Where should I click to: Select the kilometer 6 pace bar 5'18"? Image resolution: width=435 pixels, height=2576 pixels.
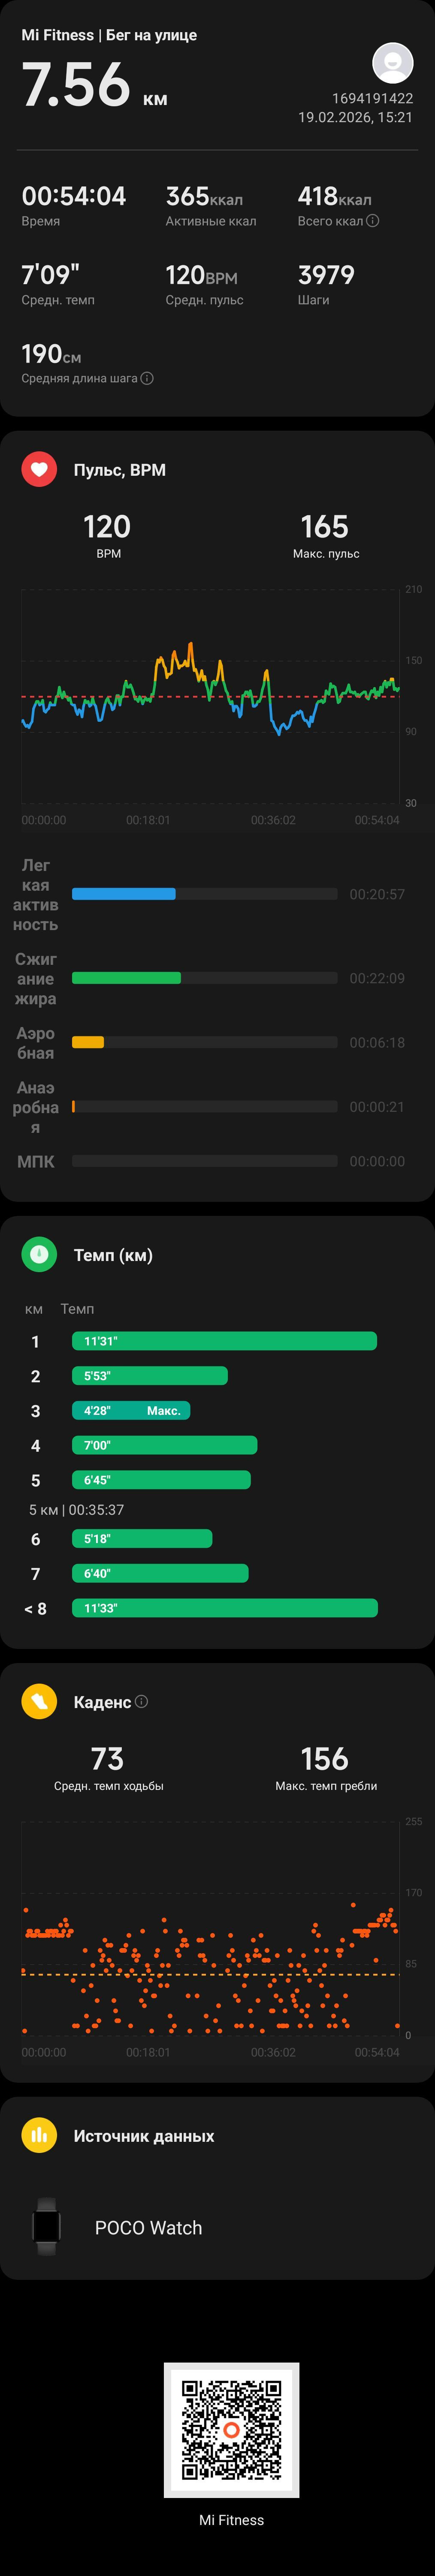[142, 1538]
